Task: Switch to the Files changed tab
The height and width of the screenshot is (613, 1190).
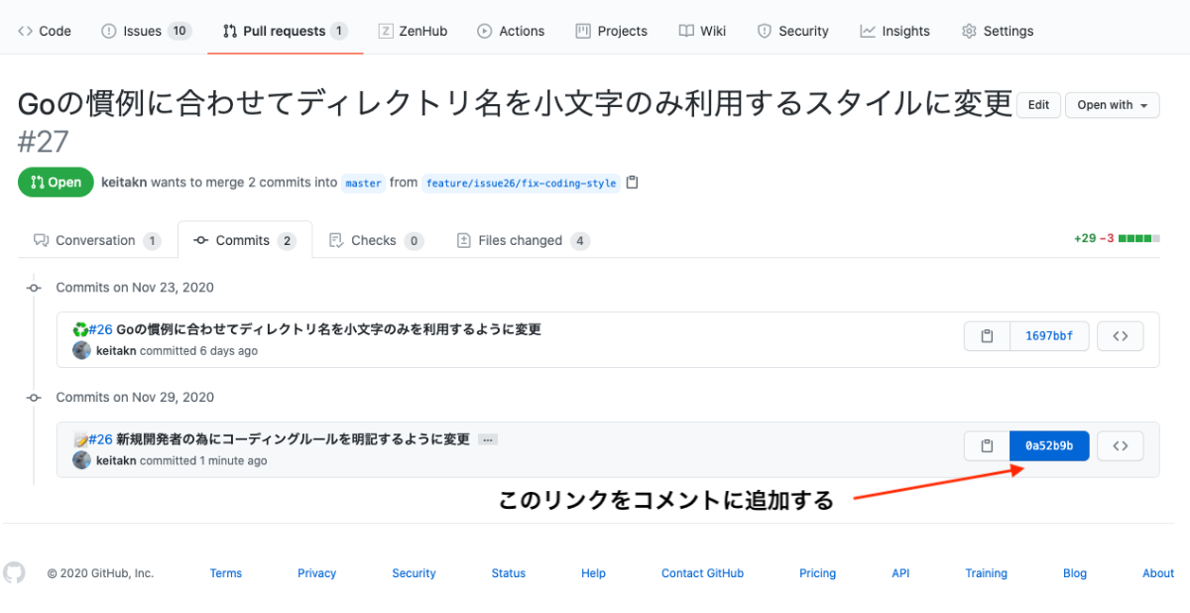Action: coord(524,240)
